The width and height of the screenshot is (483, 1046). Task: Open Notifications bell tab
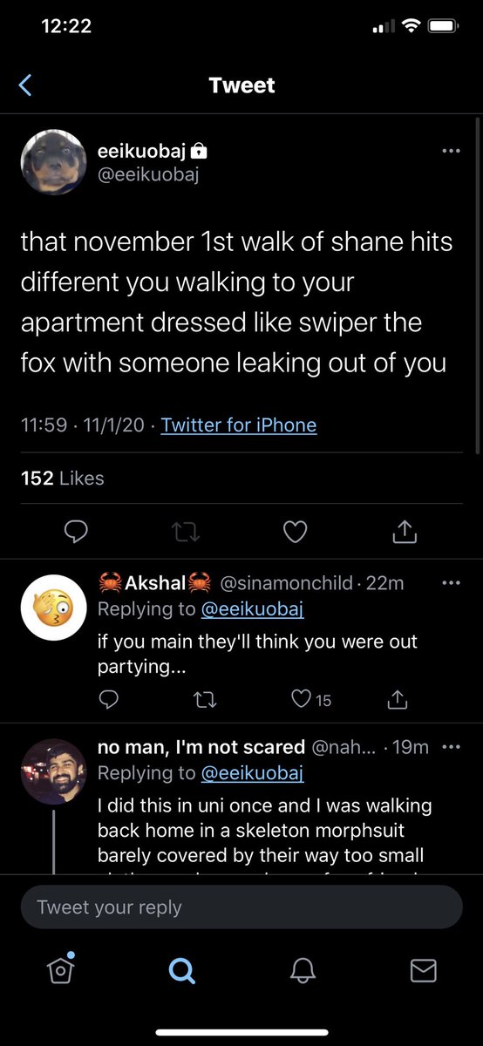coord(302,970)
